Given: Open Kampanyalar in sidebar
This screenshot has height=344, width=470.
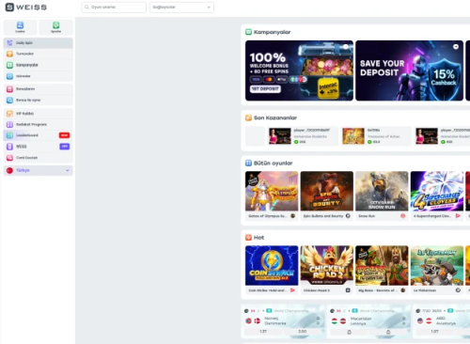Looking at the screenshot, I should [x=39, y=65].
